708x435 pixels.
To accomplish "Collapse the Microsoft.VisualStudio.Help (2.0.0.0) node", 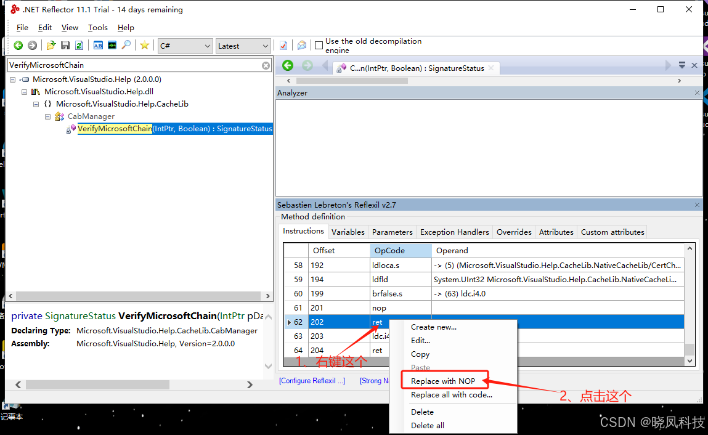I will [x=13, y=79].
